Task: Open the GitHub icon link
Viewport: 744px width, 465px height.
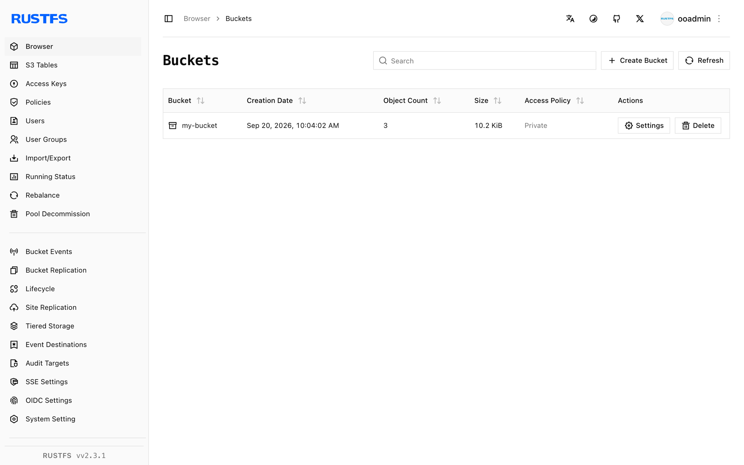Action: click(x=616, y=19)
